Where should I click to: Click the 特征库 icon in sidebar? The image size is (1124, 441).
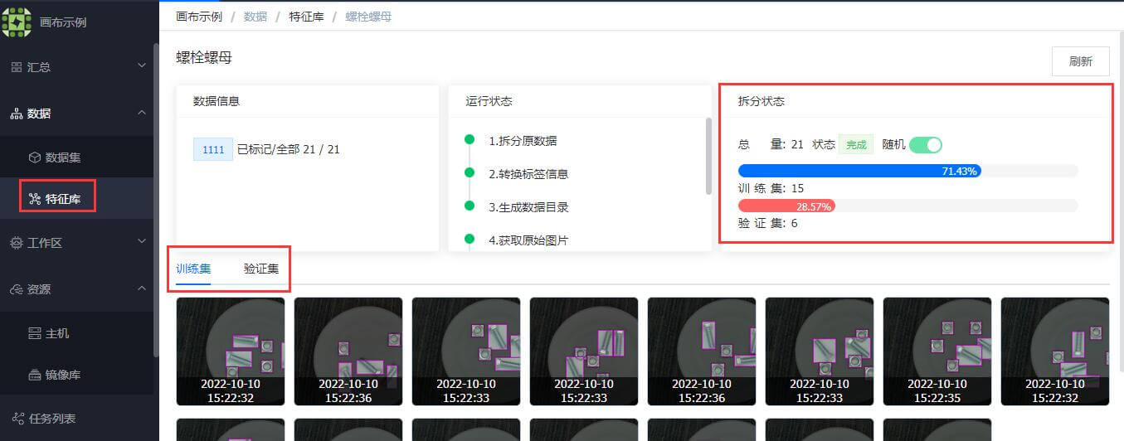pyautogui.click(x=35, y=199)
